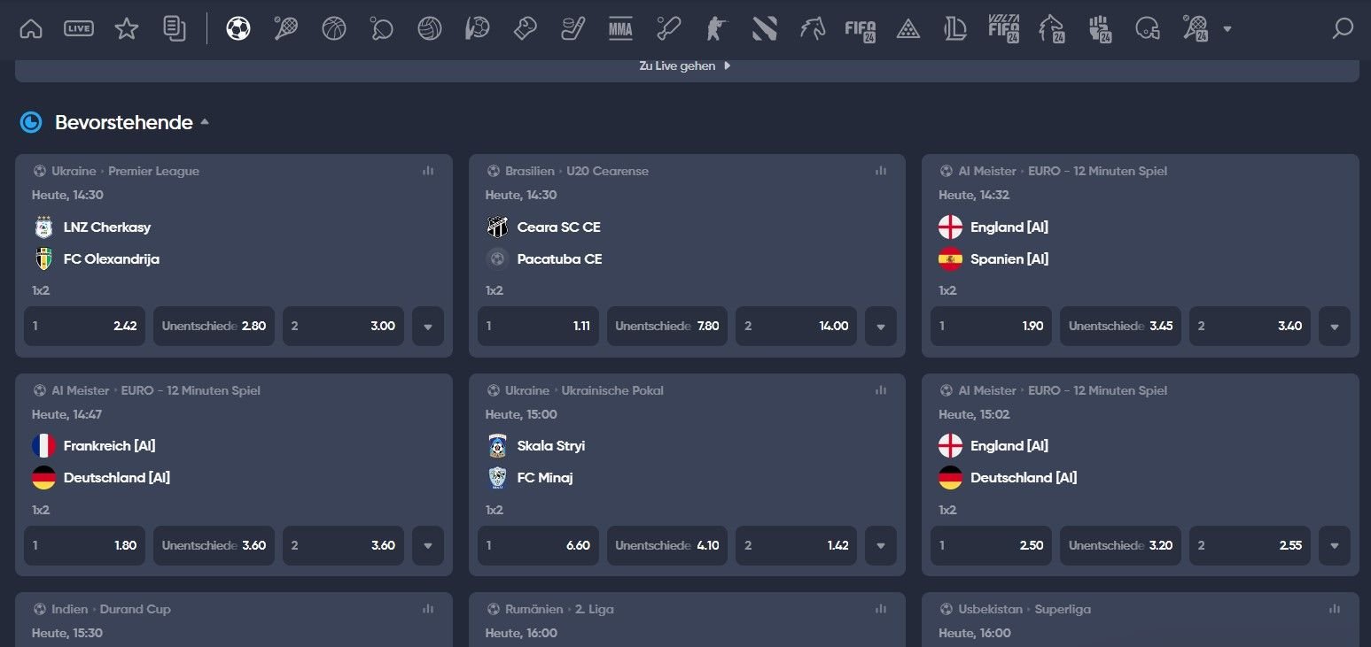Select the American Football helmet icon
Viewport: 1371px width, 647px height.
1148,29
